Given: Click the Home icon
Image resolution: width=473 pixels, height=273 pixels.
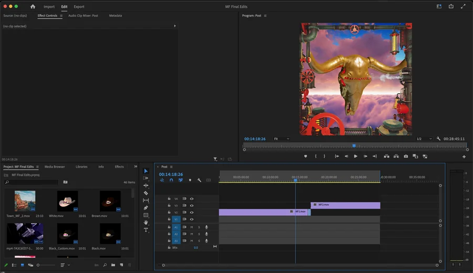Looking at the screenshot, I should (33, 6).
